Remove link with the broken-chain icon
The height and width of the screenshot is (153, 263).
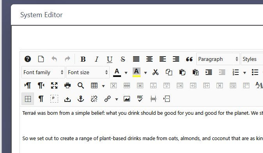pyautogui.click(x=94, y=99)
